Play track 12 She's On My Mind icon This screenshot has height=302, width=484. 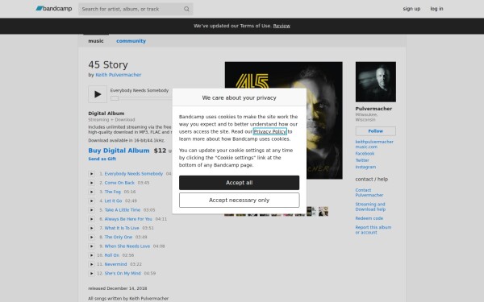point(91,273)
